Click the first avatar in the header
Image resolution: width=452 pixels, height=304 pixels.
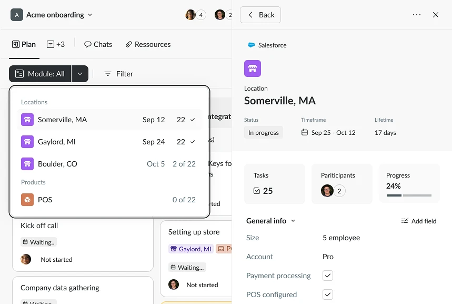[x=190, y=15]
